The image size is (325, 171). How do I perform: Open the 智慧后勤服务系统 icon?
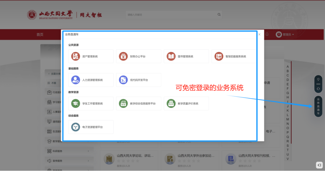(219, 56)
